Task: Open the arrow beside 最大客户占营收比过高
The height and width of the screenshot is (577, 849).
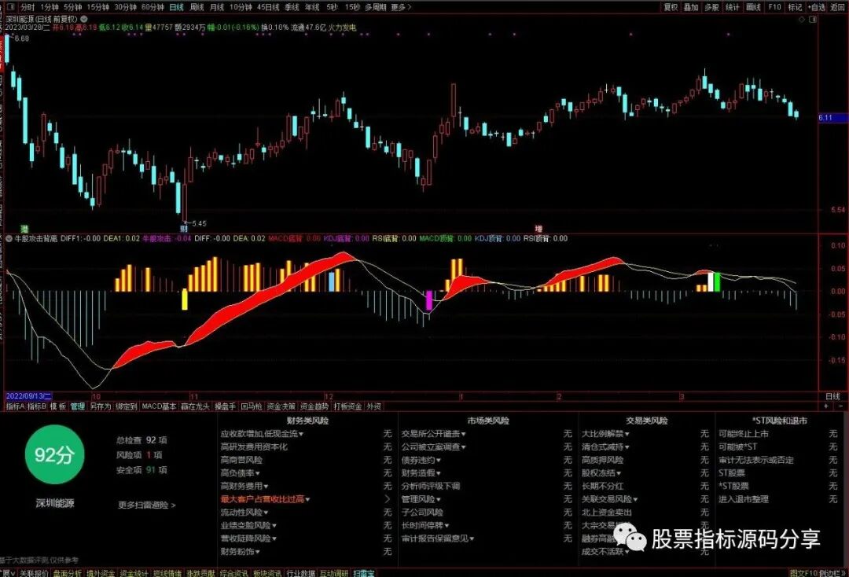Action: pos(387,499)
